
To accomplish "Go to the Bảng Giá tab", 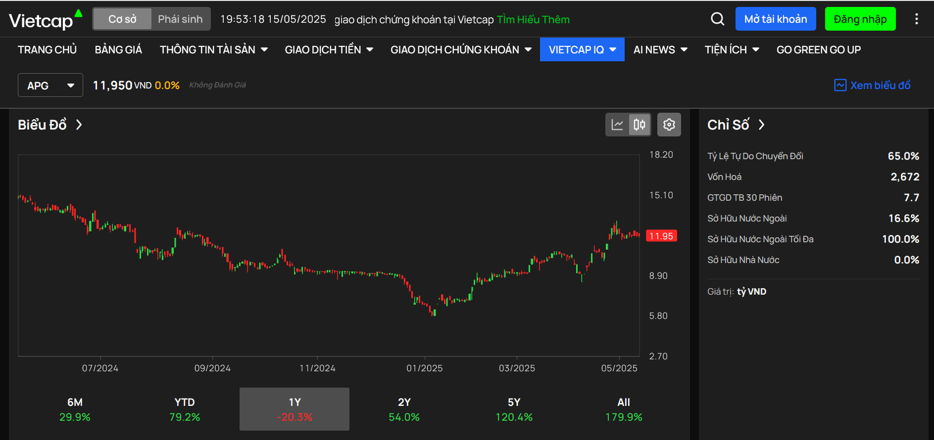I will click(118, 50).
